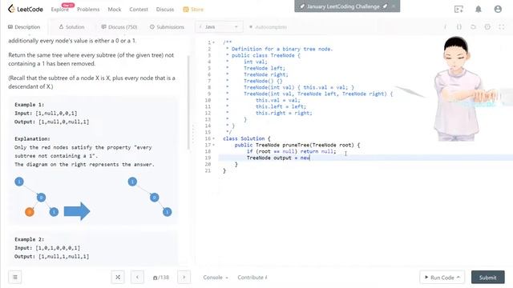The width and height of the screenshot is (513, 288).
Task: Go to Mock interviews
Action: [x=115, y=9]
